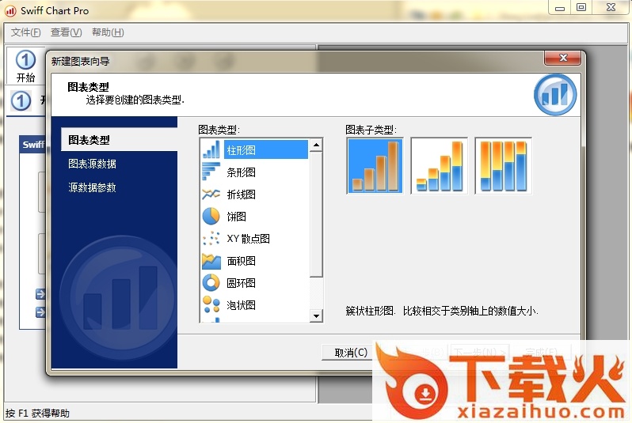Select the XY 散点图 scatter icon

[211, 239]
